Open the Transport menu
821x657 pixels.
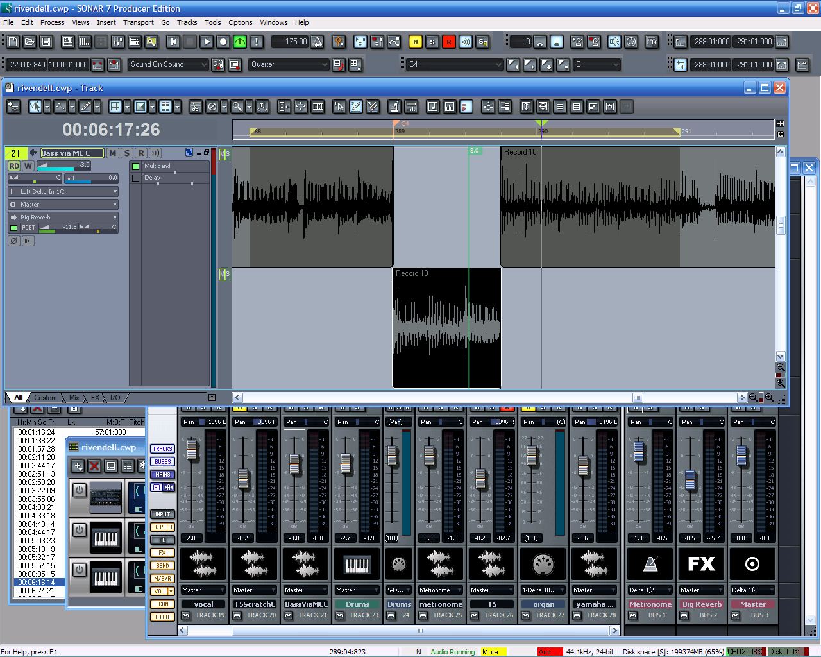139,22
